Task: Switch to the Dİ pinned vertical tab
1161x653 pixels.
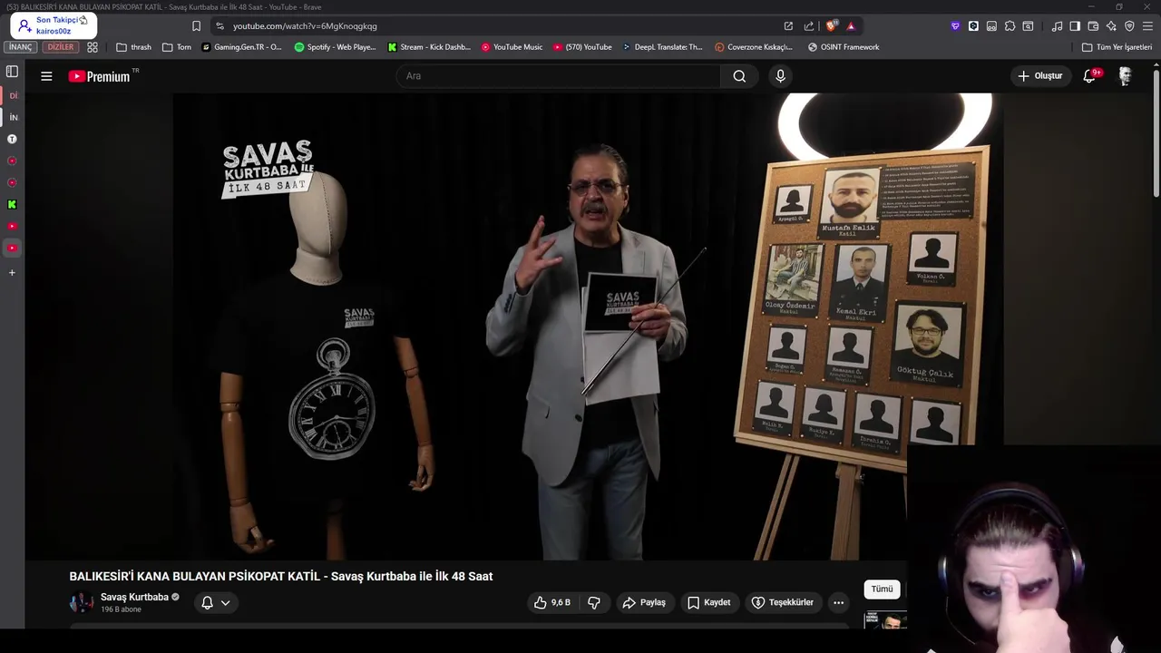Action: (x=13, y=96)
